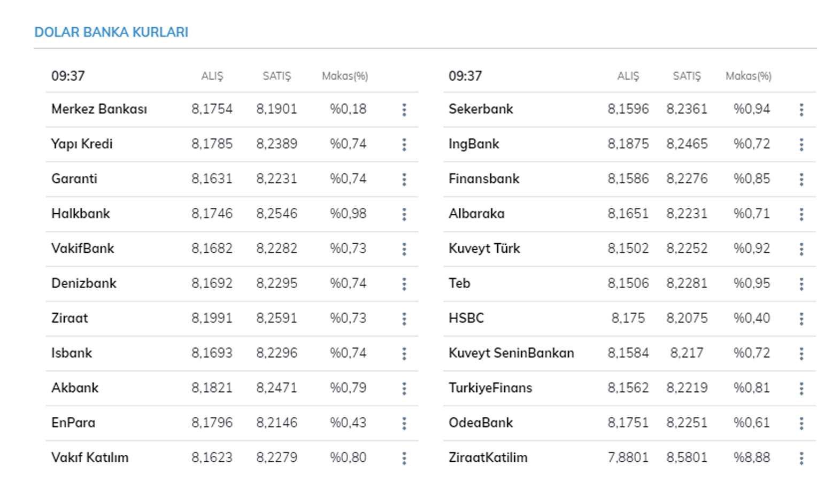825x481 pixels.
Task: Expand the options for Halkbank row
Action: click(x=404, y=214)
